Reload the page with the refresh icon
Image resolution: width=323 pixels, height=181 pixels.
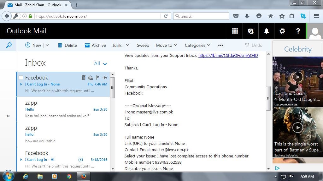pyautogui.click(x=166, y=16)
